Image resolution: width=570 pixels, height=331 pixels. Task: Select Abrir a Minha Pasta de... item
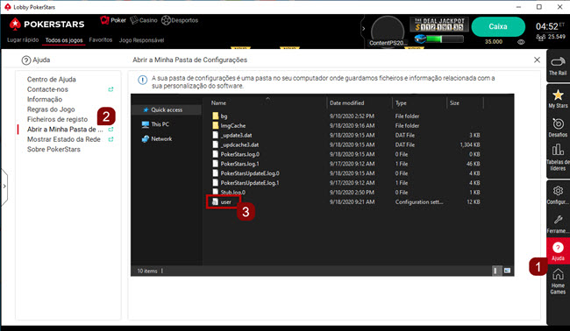65,130
